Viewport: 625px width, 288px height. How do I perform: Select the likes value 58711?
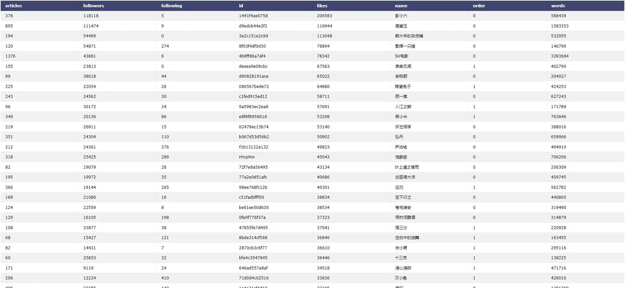click(323, 96)
